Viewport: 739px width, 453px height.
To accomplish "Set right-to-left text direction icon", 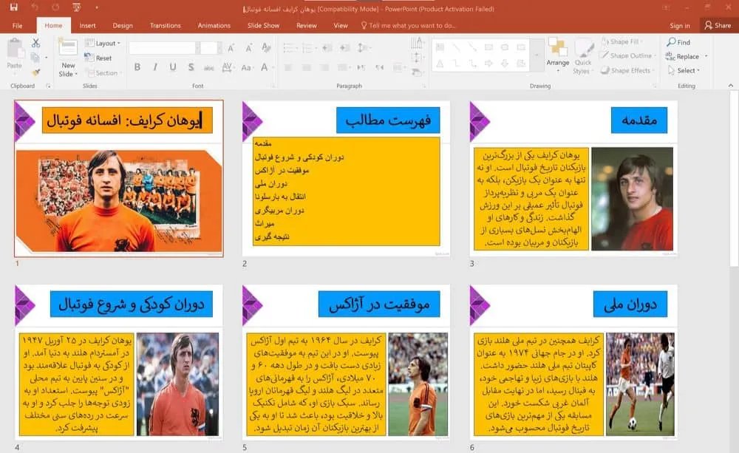I will (379, 67).
